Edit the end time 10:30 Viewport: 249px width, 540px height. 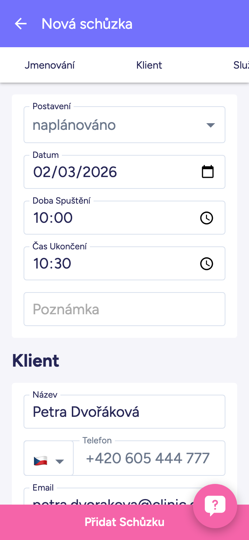click(x=52, y=264)
